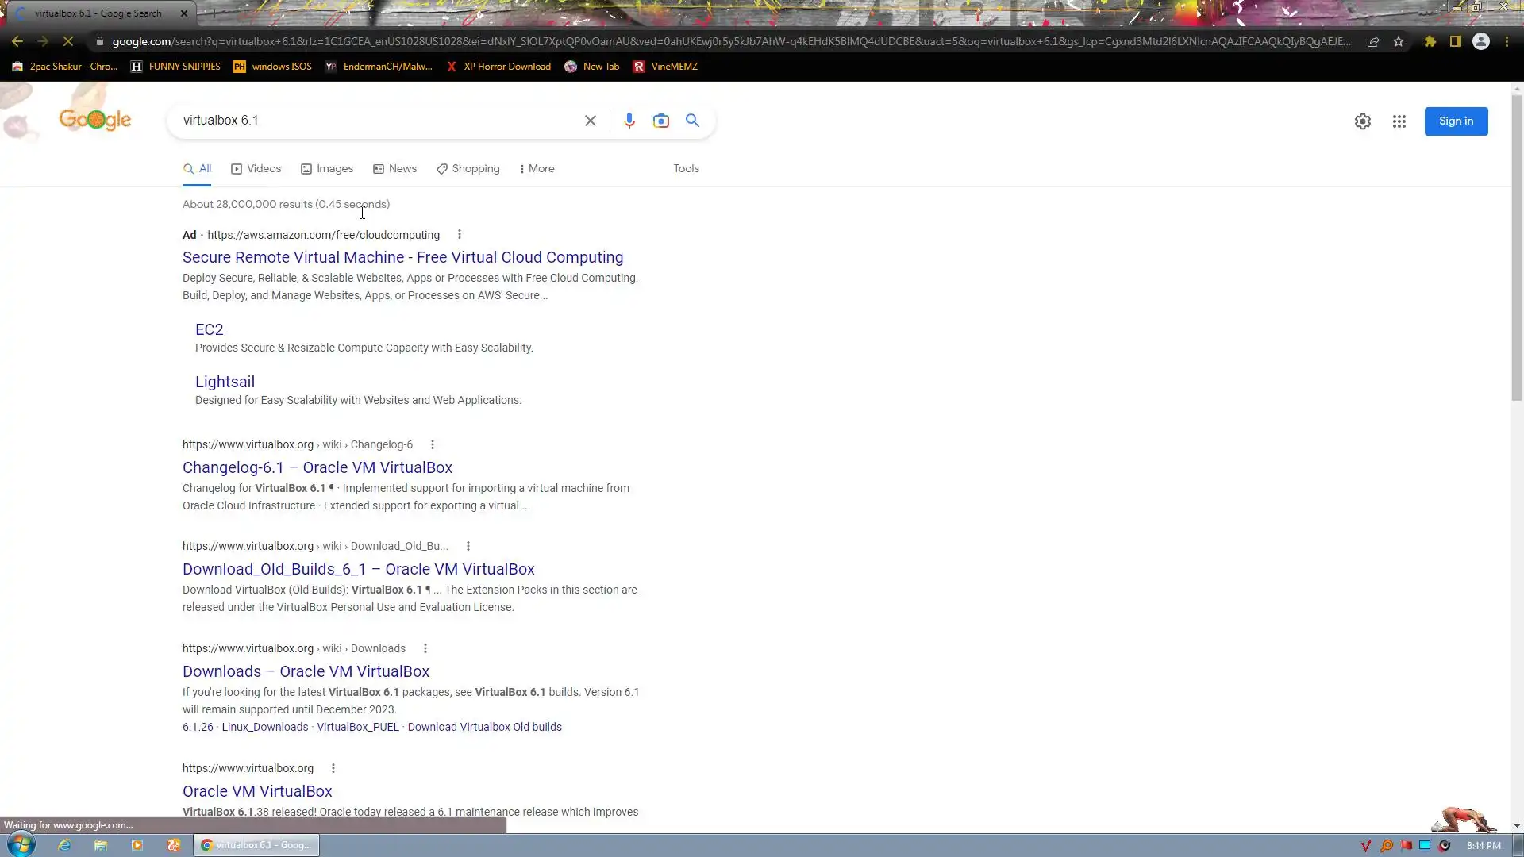
Task: Switch to the Images tab
Action: (x=327, y=169)
